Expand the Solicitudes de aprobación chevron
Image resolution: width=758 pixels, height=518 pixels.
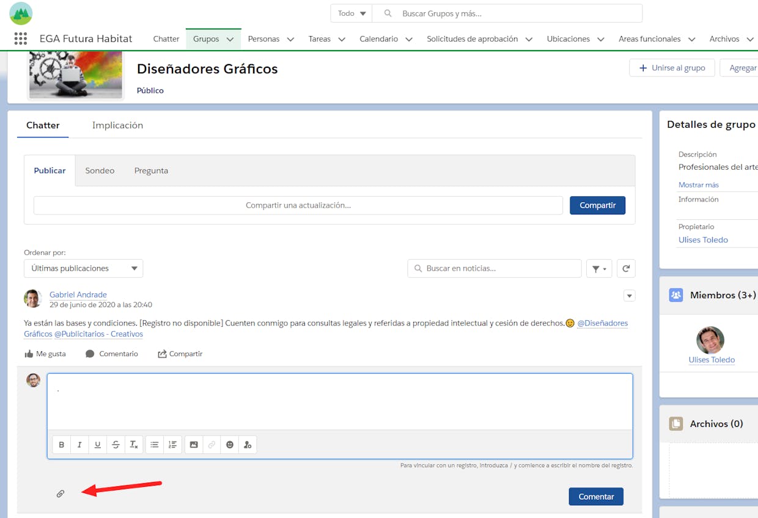529,39
